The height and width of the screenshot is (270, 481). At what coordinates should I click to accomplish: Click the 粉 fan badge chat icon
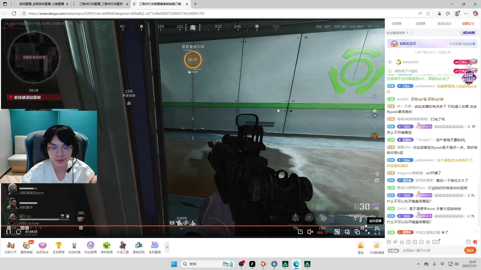click(x=408, y=242)
